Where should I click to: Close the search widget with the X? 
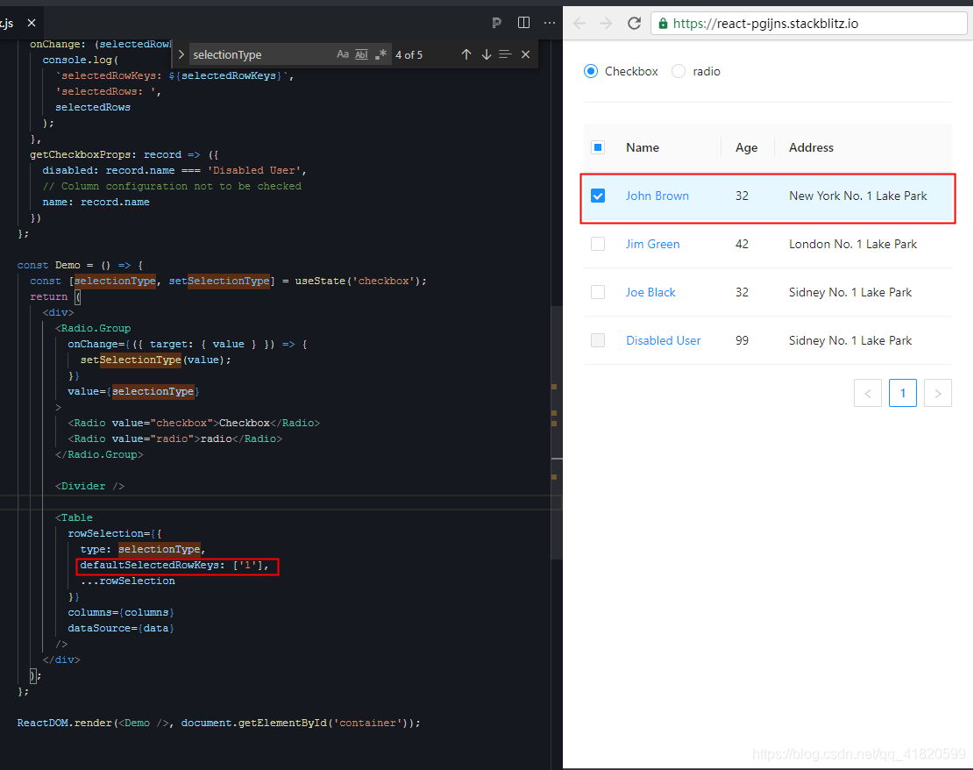pos(525,53)
